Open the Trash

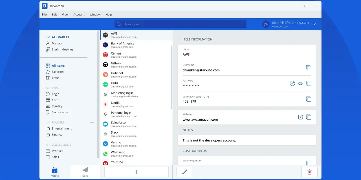53,78
